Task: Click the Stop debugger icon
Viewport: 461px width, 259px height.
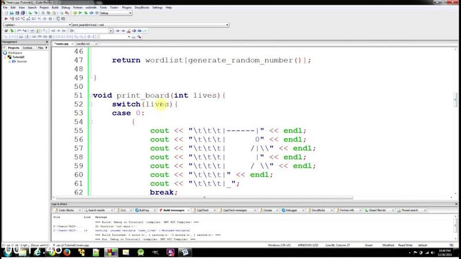Action: click(x=50, y=19)
